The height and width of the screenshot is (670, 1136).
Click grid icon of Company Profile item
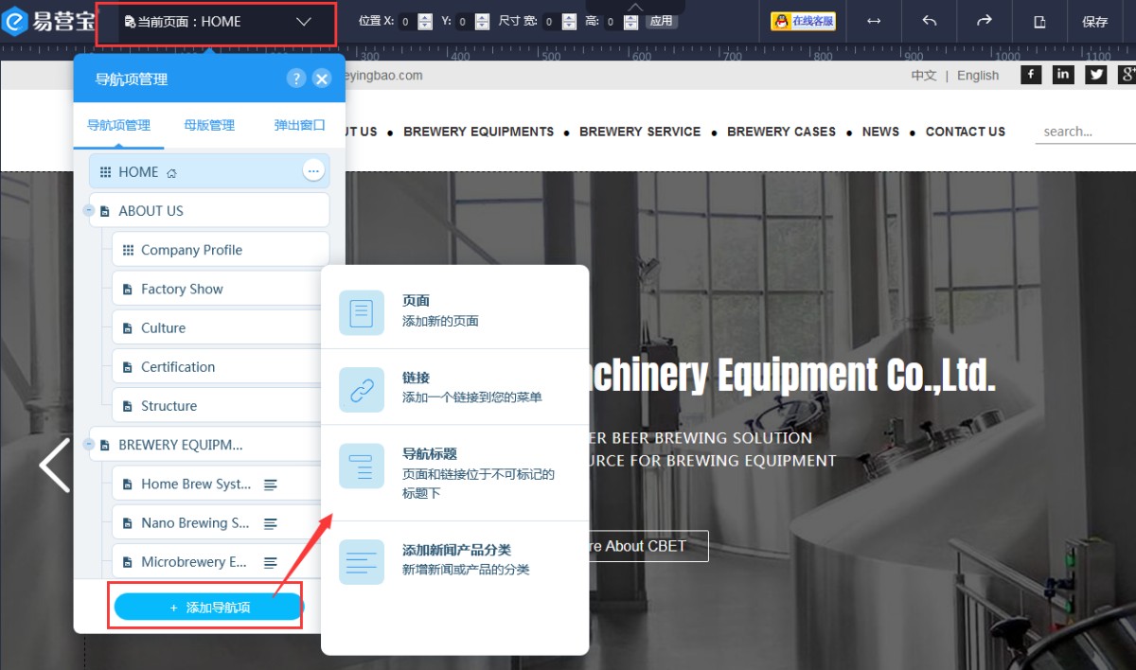click(x=129, y=250)
